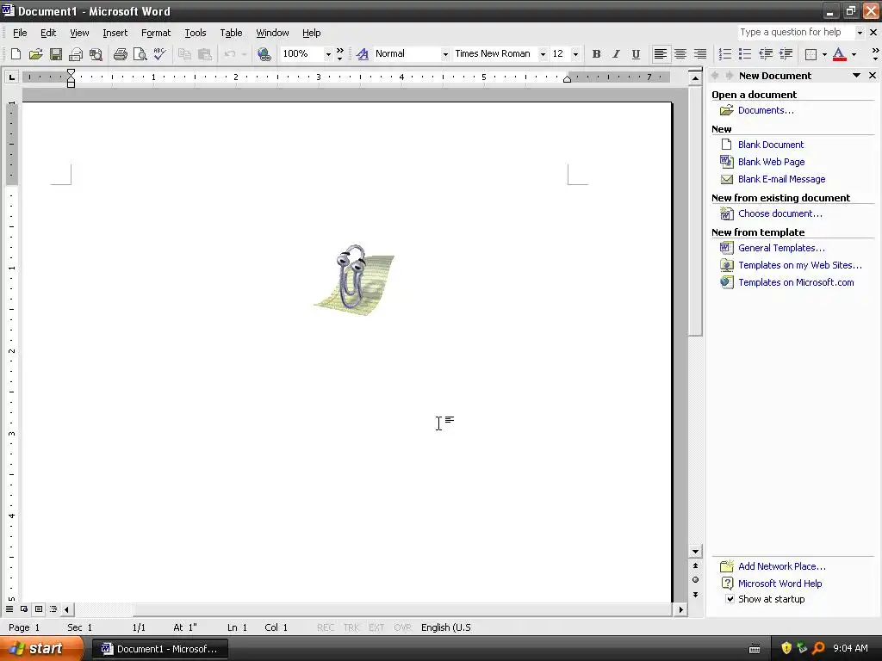Open the Zoom percentage dropdown
The image size is (882, 661).
(328, 54)
